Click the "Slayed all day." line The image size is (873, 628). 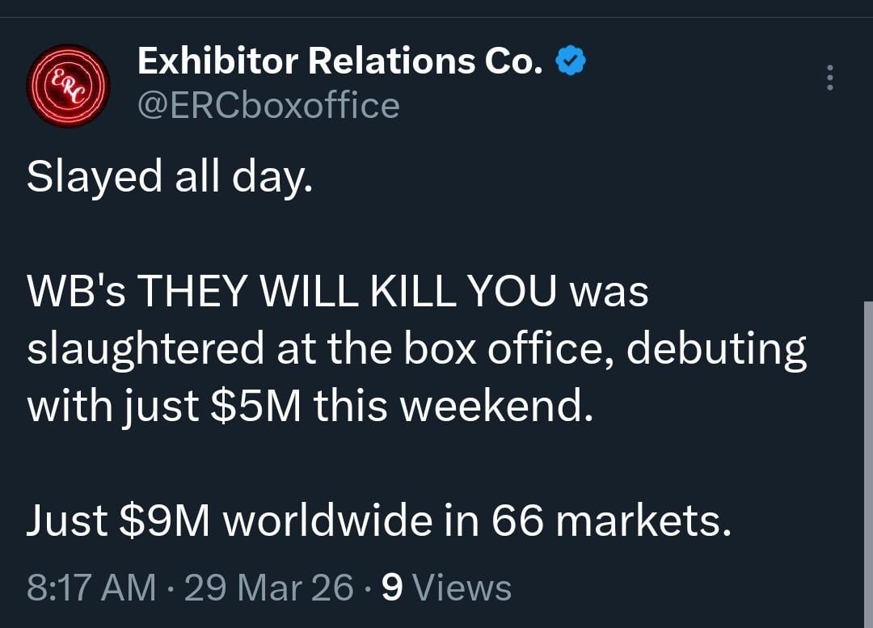(x=168, y=178)
